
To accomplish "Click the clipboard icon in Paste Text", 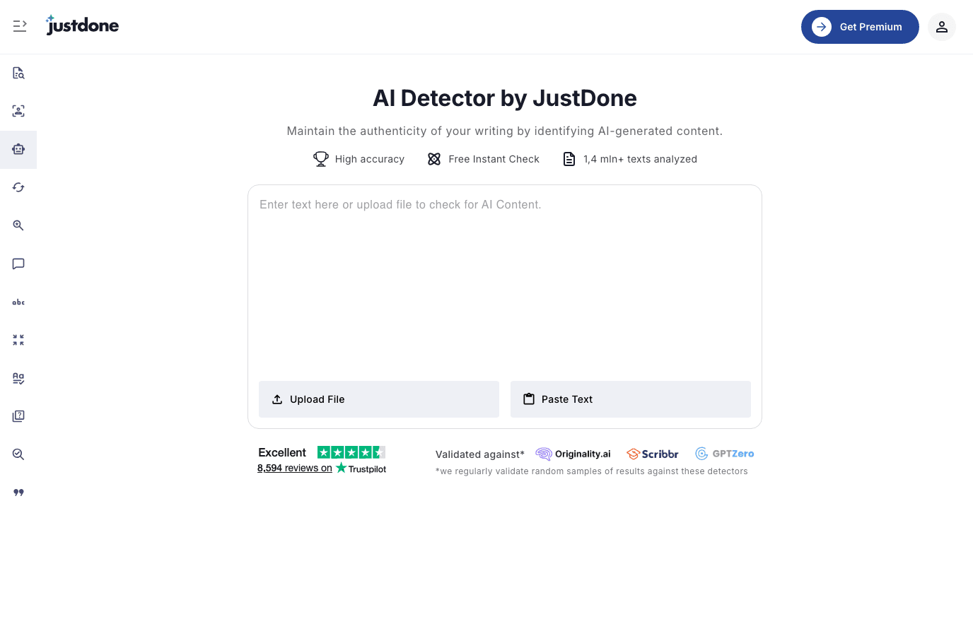I will 529,399.
